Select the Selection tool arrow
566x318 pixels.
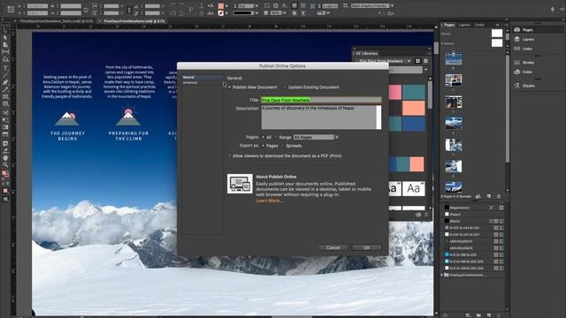point(5,31)
